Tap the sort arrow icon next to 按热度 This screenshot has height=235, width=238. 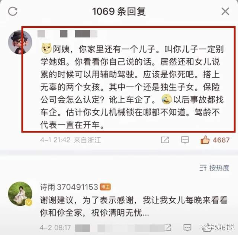(x=203, y=168)
